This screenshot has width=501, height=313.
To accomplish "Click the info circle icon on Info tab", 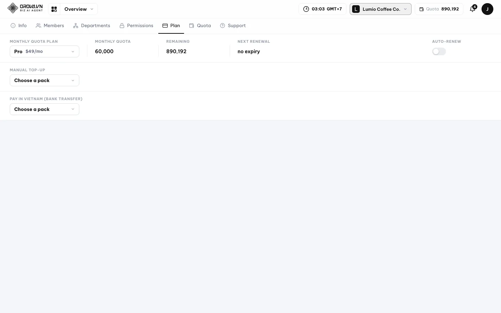I will [x=13, y=26].
